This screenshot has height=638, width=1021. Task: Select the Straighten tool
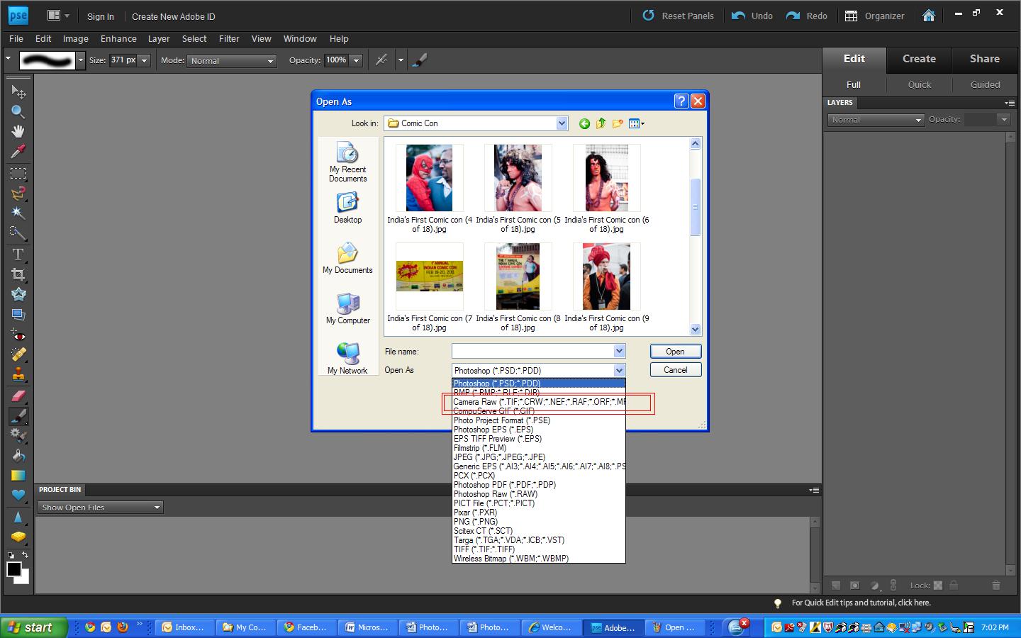pos(18,314)
